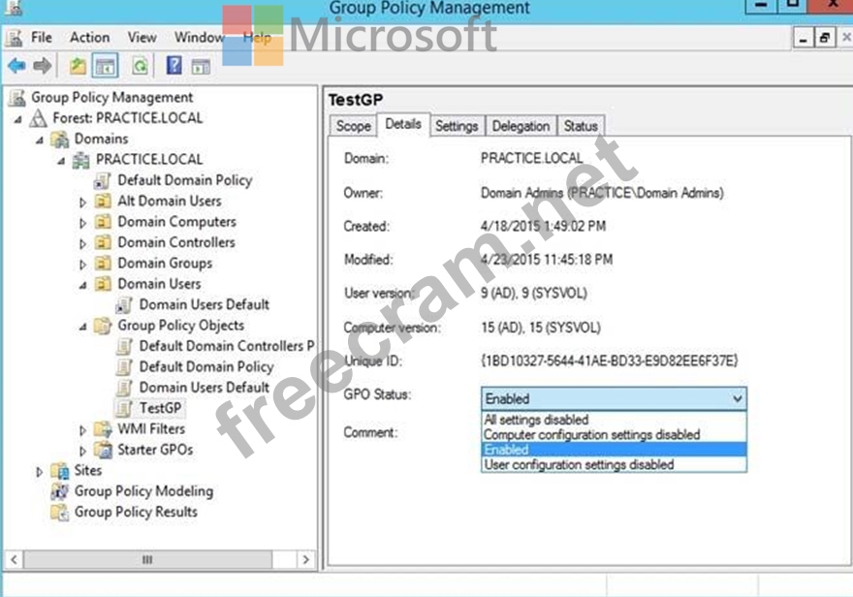Click the Group Policy Objects folder icon
Image resolution: width=853 pixels, height=597 pixels.
coord(103,326)
